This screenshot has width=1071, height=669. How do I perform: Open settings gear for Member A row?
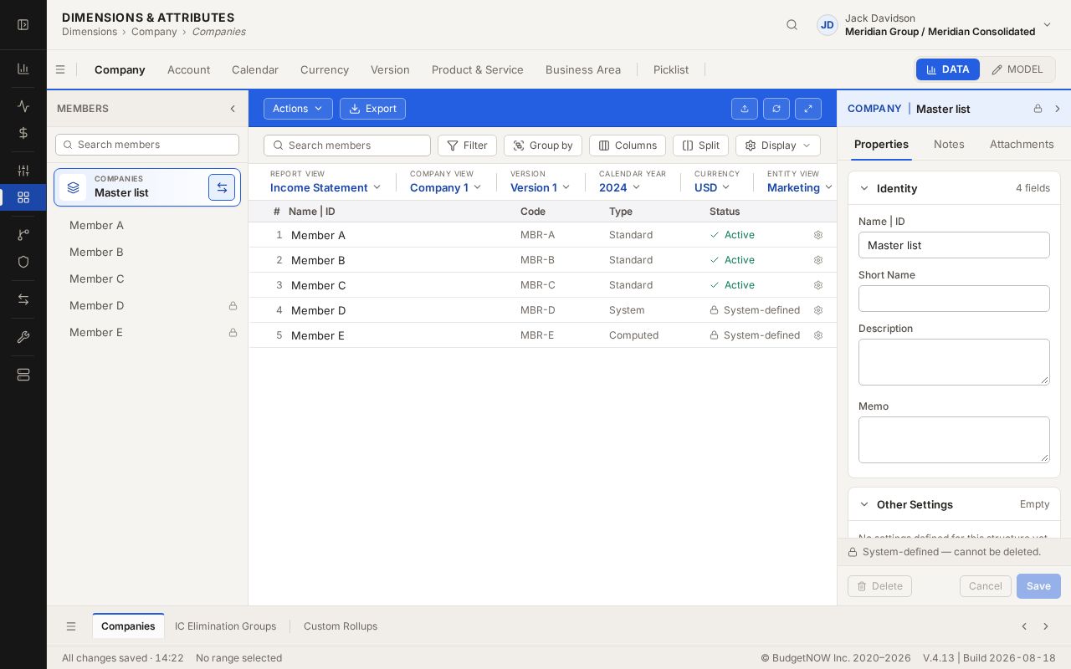click(818, 235)
